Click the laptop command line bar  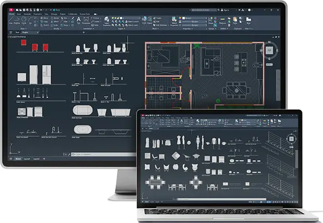tap(221, 199)
